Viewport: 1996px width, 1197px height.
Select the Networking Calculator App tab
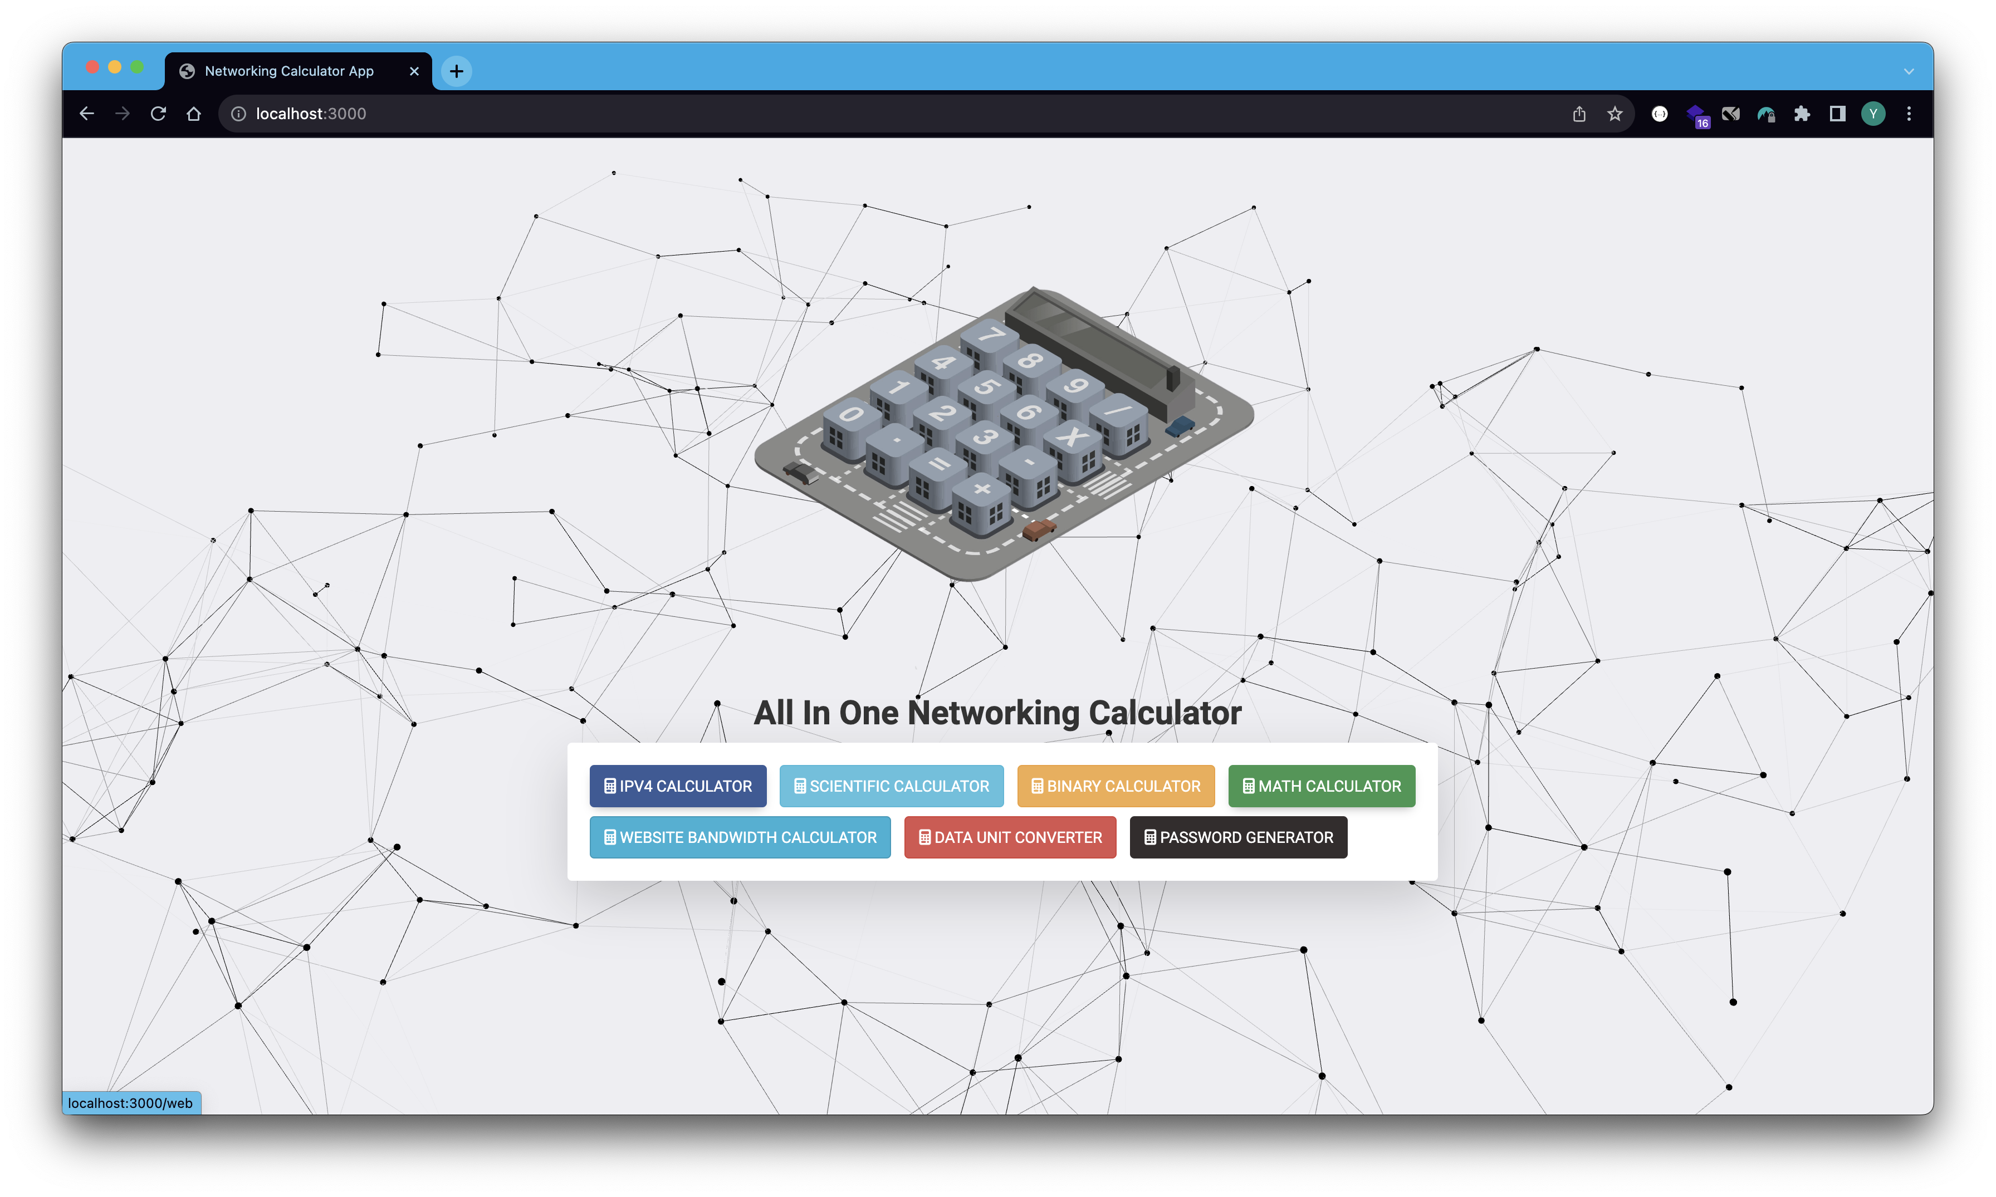289,71
